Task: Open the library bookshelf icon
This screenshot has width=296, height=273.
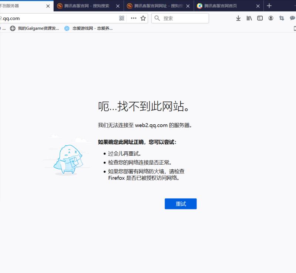Action: (249, 18)
